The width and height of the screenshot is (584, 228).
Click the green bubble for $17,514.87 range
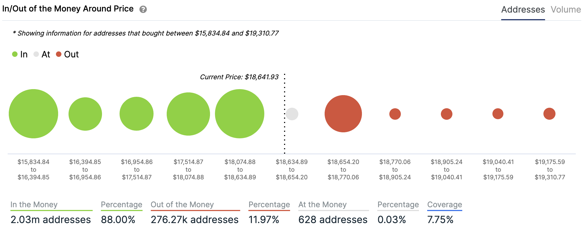click(188, 114)
